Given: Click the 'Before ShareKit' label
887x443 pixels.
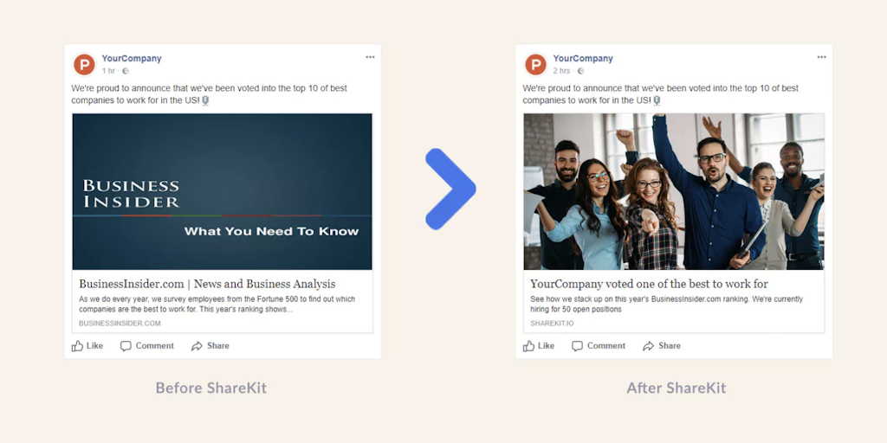Looking at the screenshot, I should tap(211, 388).
